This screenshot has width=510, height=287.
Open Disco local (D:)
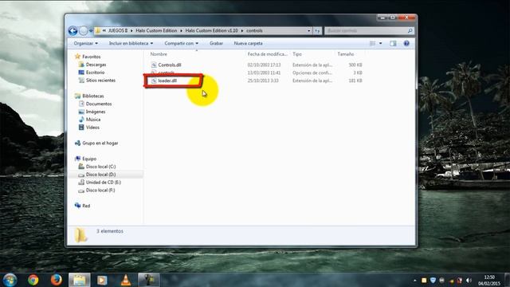[101, 175]
